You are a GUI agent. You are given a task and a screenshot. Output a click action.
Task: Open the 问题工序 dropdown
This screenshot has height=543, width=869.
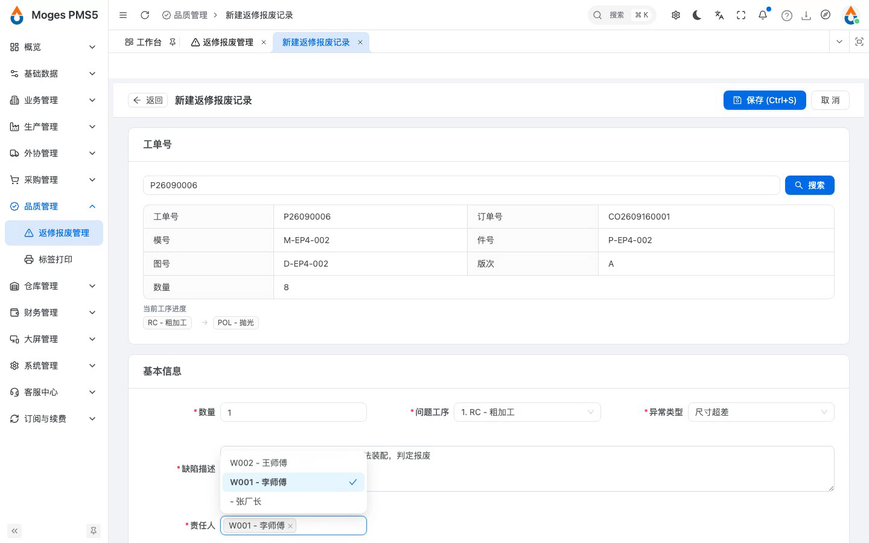point(527,412)
